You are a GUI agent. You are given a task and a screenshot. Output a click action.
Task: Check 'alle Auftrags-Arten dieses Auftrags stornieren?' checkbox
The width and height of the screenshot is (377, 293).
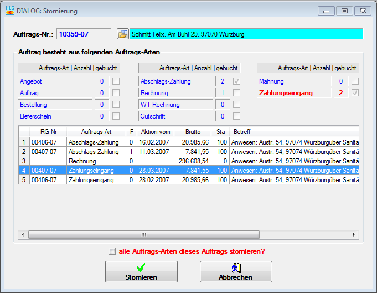tap(112, 251)
